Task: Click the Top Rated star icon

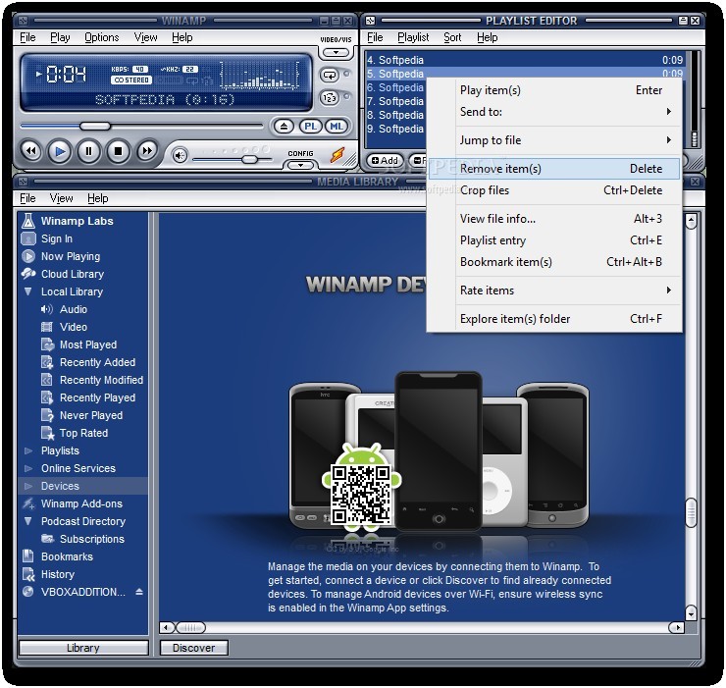Action: click(x=48, y=433)
